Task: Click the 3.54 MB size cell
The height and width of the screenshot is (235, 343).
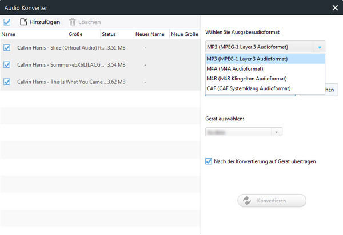Action: coord(117,65)
